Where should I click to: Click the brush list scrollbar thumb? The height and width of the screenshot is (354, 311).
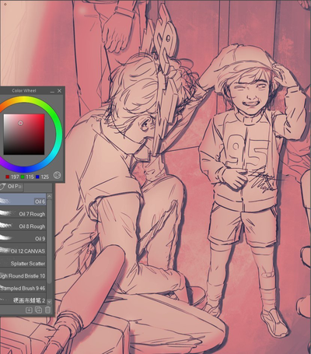click(49, 241)
